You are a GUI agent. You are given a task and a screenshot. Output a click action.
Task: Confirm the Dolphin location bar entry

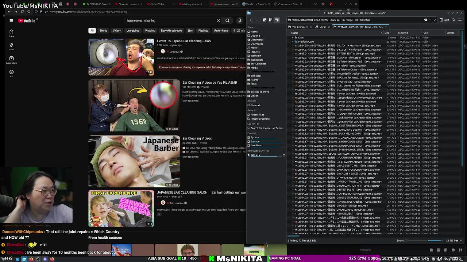(x=434, y=20)
